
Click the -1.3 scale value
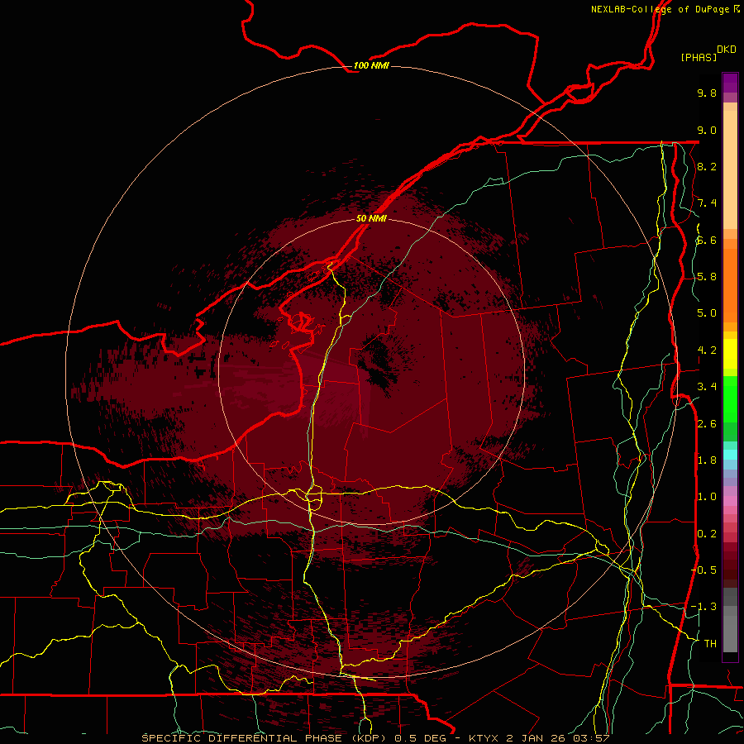[703, 607]
